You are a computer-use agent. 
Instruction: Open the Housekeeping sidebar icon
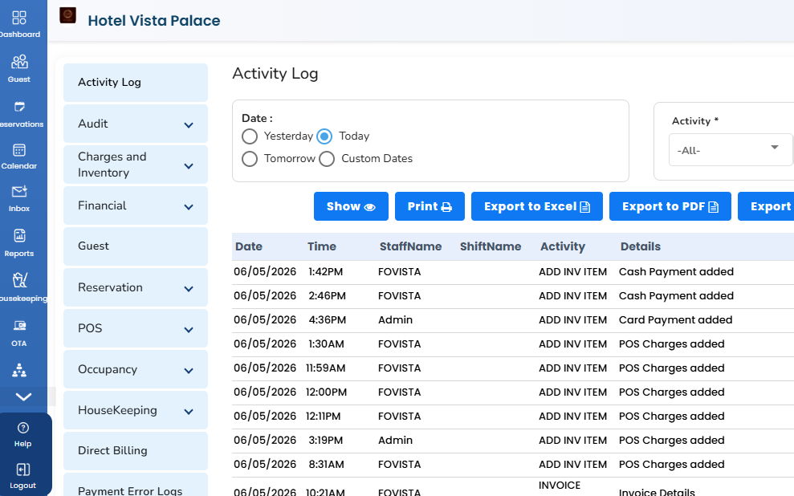coord(20,280)
